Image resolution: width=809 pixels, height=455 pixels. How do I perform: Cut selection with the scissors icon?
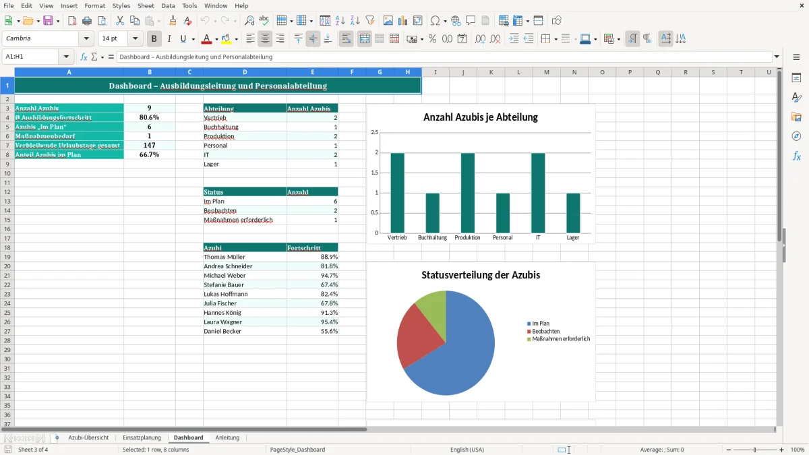click(120, 21)
